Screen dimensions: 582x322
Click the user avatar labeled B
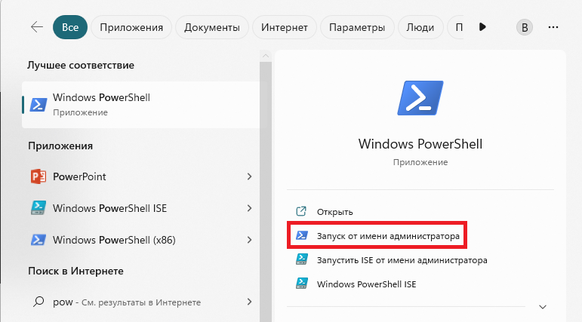525,27
